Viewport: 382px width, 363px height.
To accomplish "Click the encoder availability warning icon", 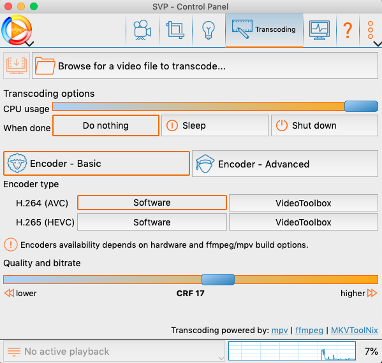I will point(10,245).
